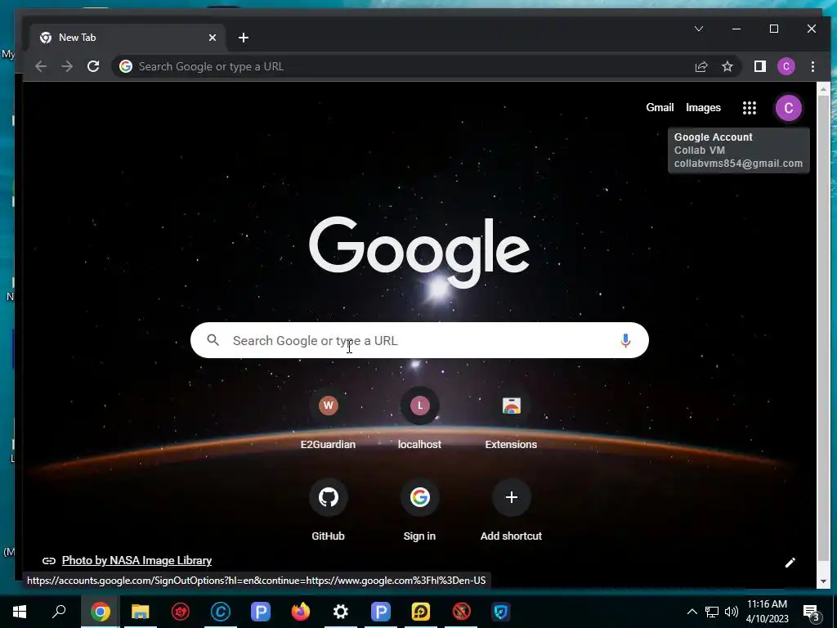Open File Explorer from taskbar
This screenshot has width=837, height=628.
(140, 612)
